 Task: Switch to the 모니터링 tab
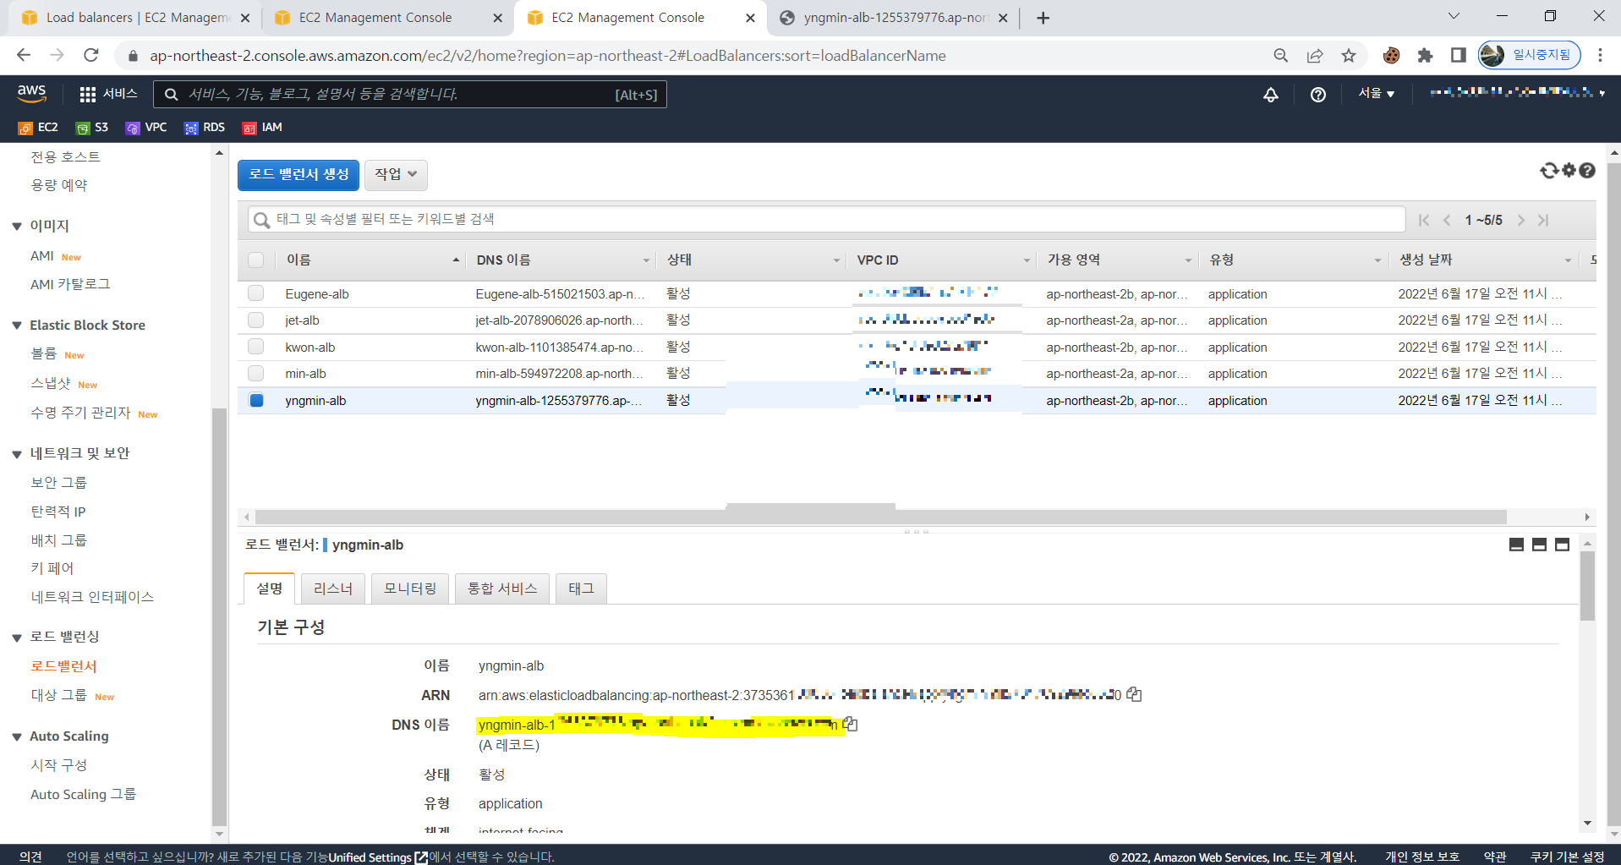coord(410,589)
